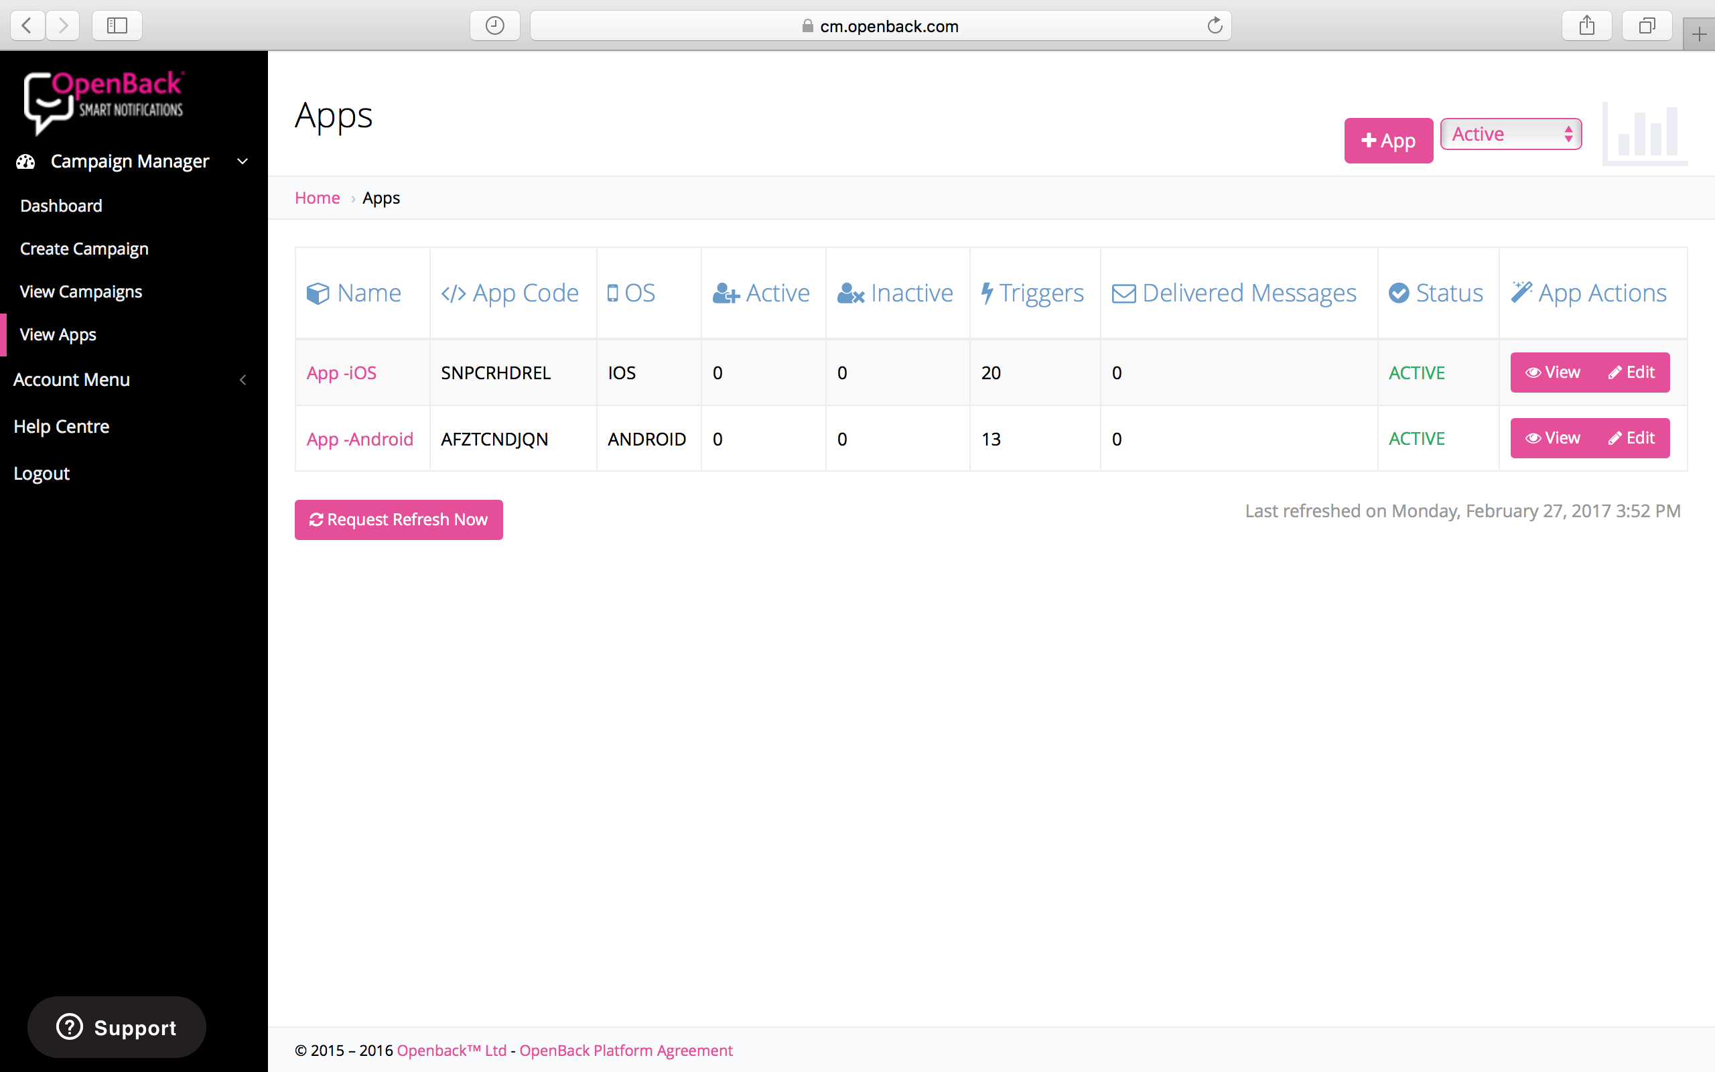This screenshot has width=1715, height=1072.
Task: Open View Campaigns in sidebar
Action: click(x=81, y=291)
